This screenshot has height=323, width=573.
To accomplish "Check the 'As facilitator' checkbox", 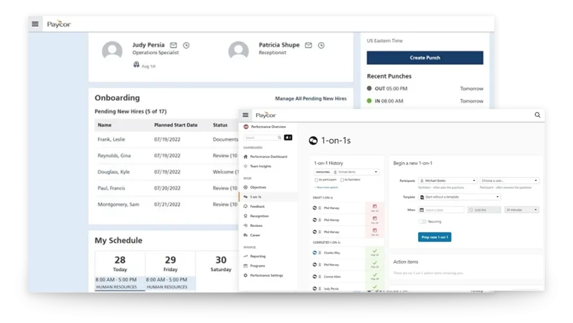I will (x=342, y=180).
